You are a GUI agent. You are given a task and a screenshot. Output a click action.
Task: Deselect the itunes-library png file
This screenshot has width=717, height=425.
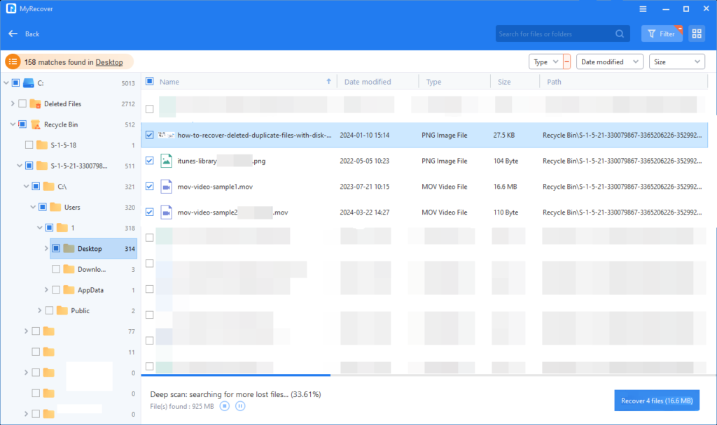coord(149,161)
